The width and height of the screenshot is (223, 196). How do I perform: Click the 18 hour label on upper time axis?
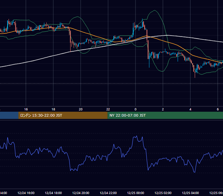click(x=53, y=109)
